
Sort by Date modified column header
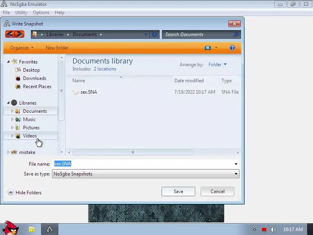click(195, 81)
